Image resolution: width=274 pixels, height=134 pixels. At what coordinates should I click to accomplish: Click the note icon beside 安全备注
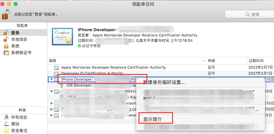tap(6, 130)
